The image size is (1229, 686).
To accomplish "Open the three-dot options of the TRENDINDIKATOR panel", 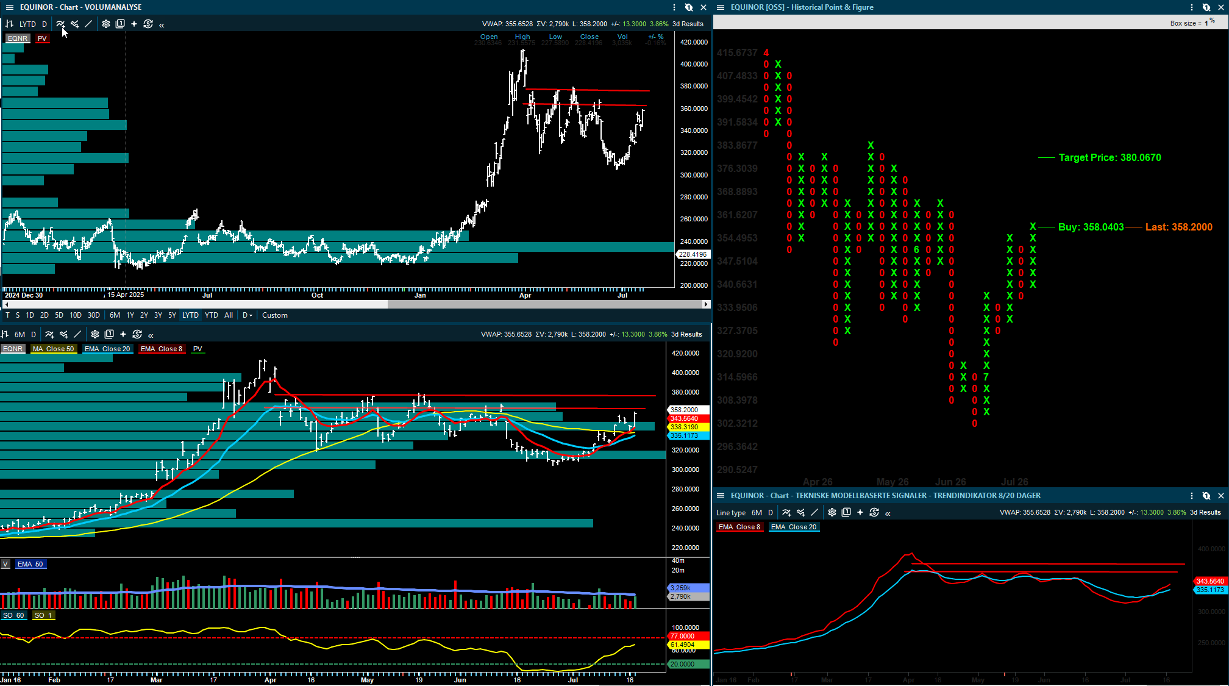I will click(1192, 496).
